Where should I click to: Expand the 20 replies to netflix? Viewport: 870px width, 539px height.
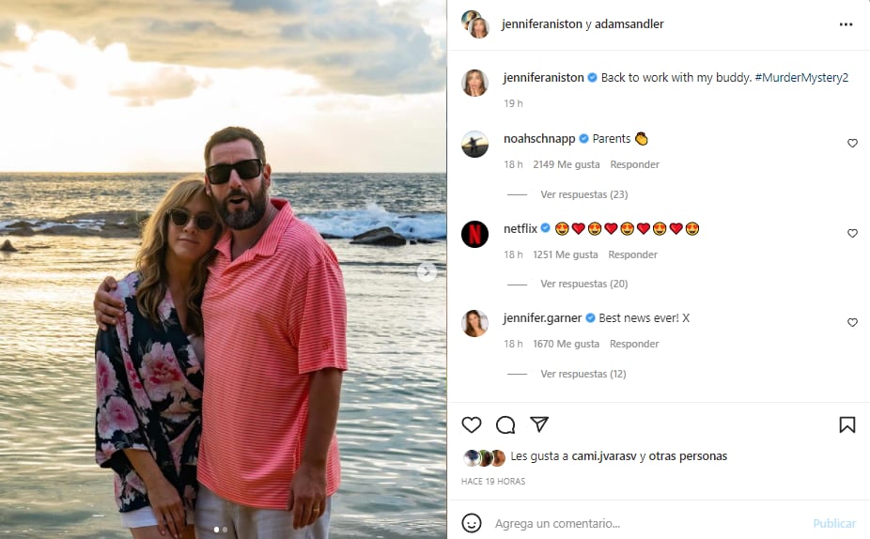583,284
